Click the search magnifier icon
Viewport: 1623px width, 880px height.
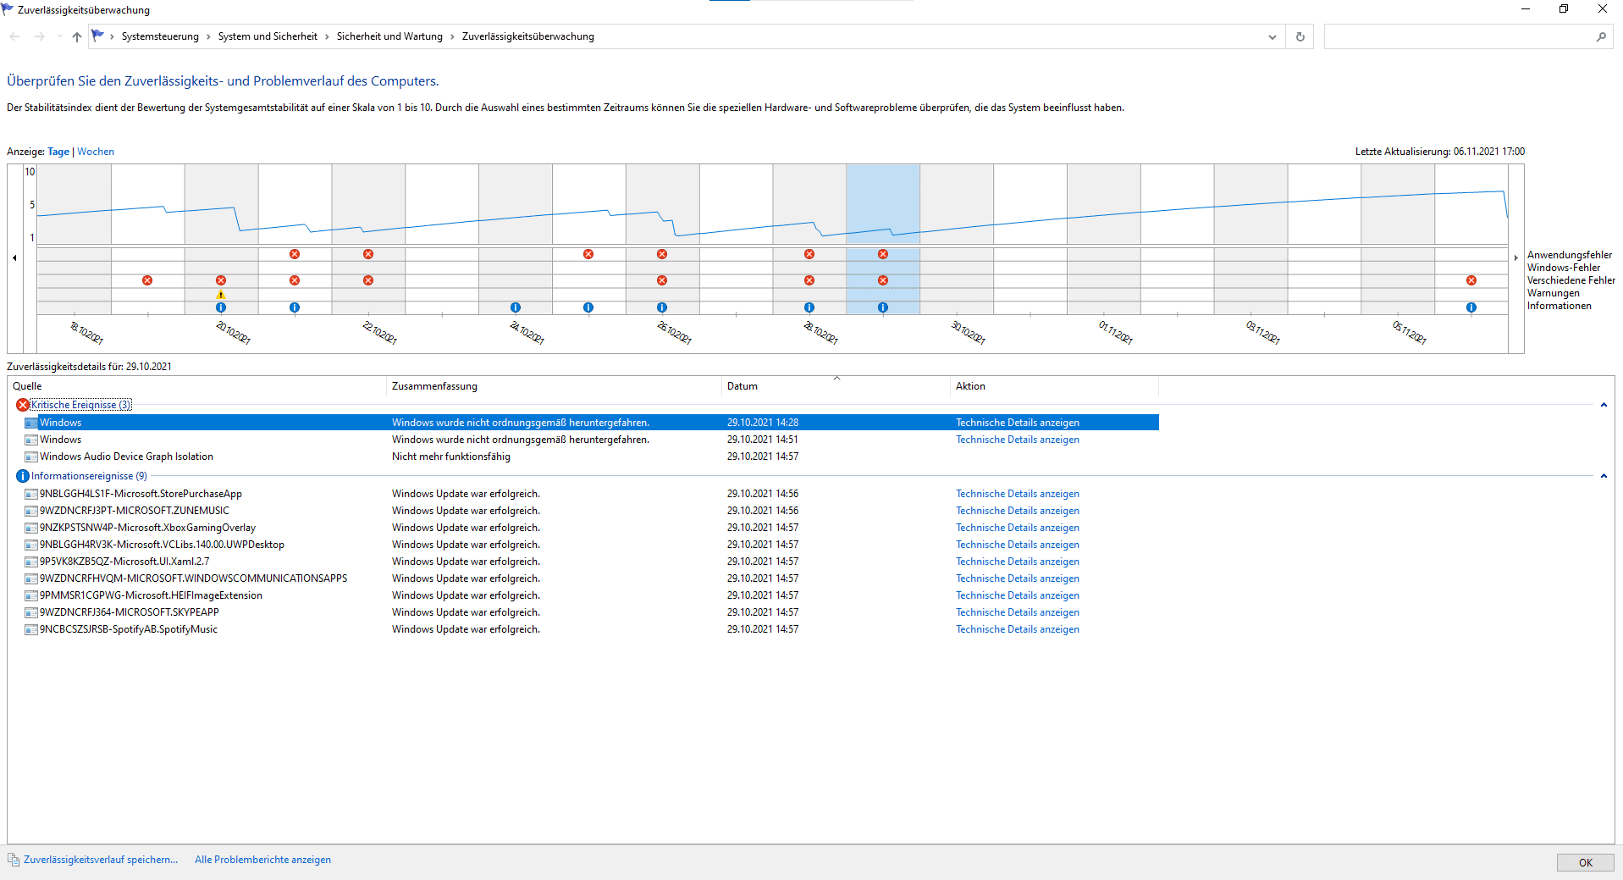1601,36
